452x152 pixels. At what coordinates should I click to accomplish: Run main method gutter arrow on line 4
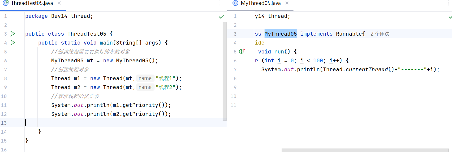(x=12, y=43)
